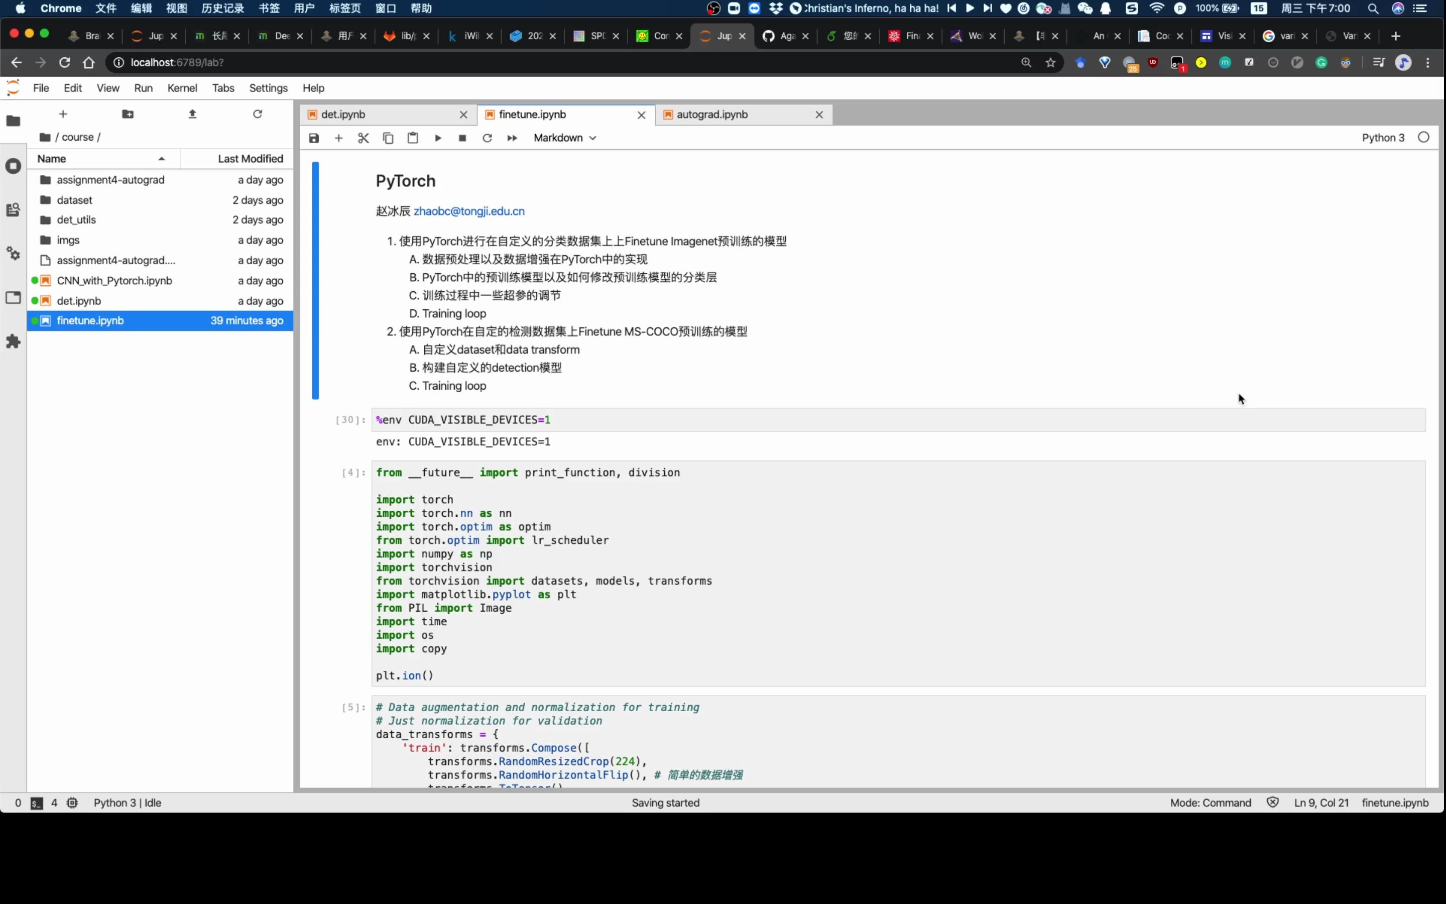Interrupt the kernel with the stop icon

[x=462, y=138]
